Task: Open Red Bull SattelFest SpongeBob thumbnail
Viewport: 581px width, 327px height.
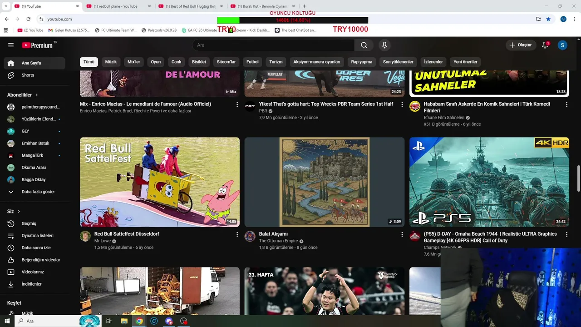Action: (160, 182)
